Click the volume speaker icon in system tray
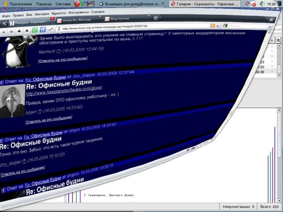283x212 pixels. pyautogui.click(x=261, y=3)
